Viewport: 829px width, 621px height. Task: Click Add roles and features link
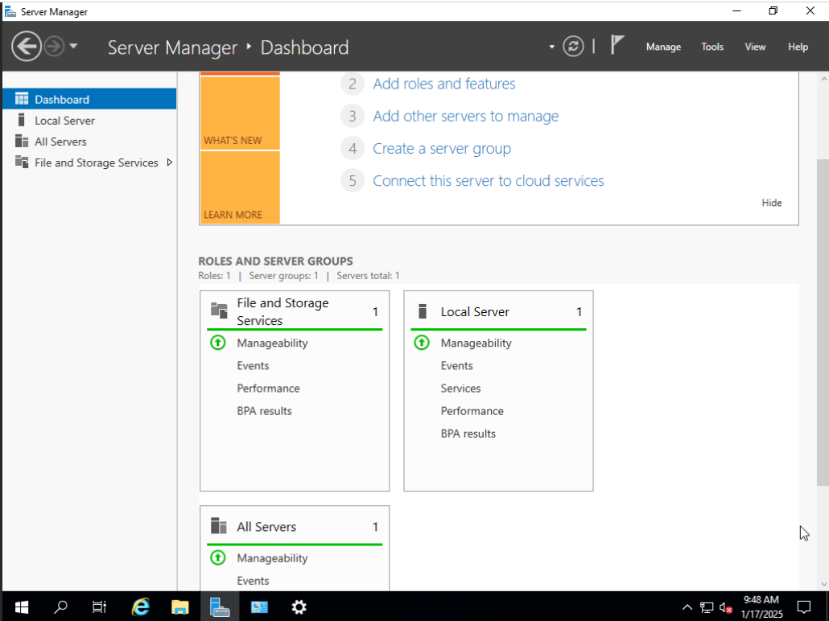point(443,84)
